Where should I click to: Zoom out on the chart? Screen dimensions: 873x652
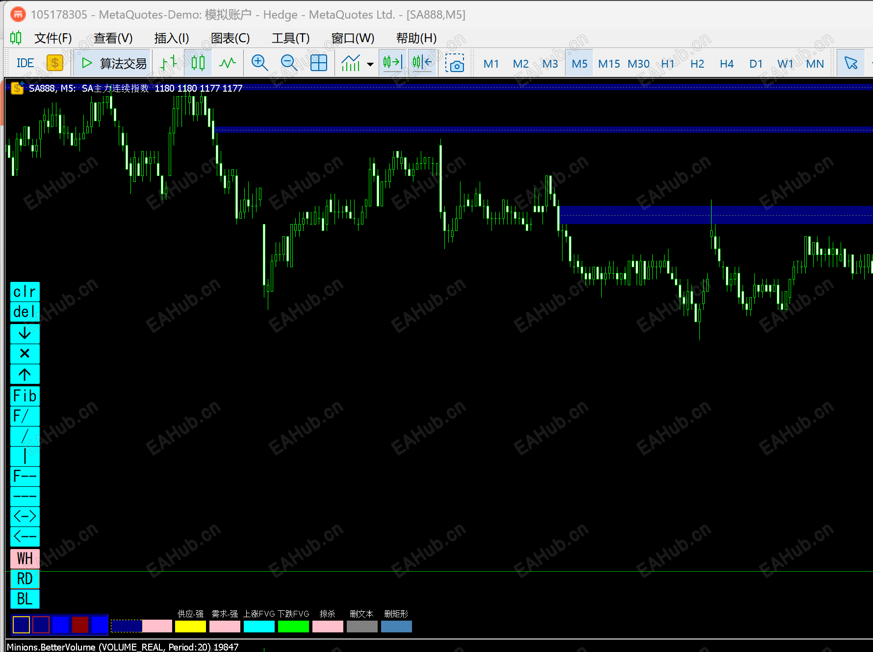pos(289,63)
